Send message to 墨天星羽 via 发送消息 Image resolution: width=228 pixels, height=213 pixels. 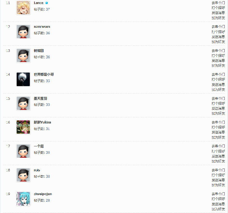pos(218,108)
